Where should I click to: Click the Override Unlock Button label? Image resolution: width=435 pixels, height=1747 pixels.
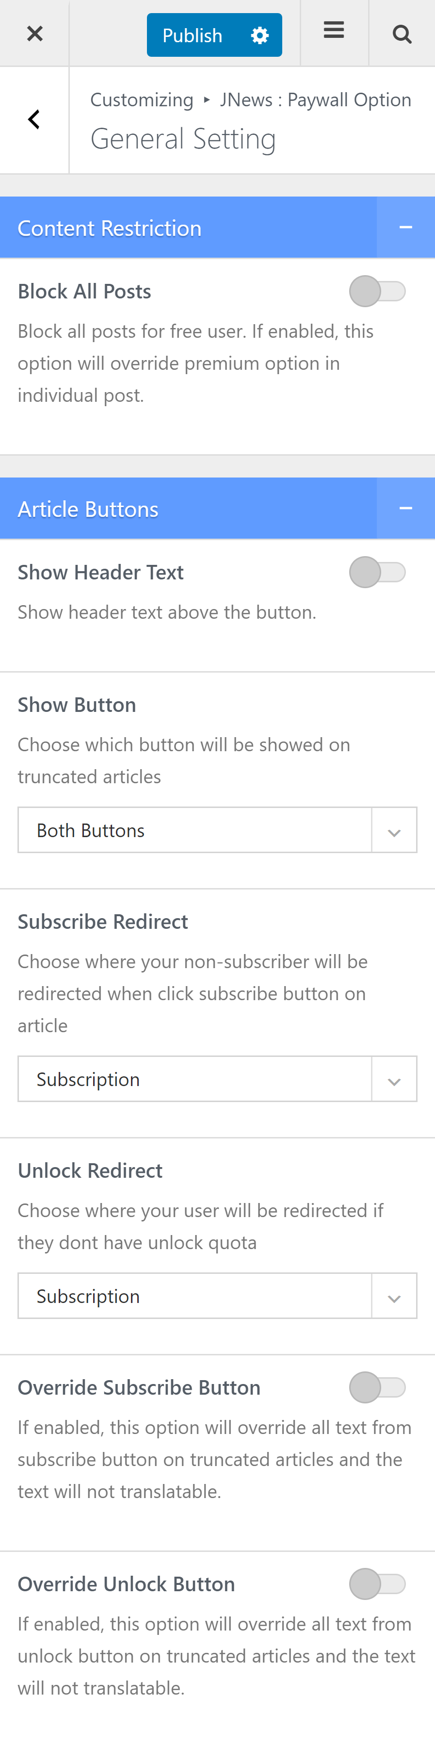click(x=126, y=1584)
